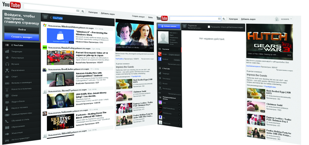Open the Обучение и стиль shoe icon
The image size is (309, 145).
point(7,121)
